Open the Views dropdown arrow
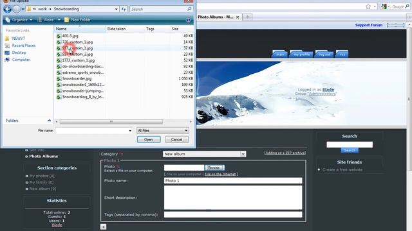Viewport: 412px width, 231px height. point(59,20)
